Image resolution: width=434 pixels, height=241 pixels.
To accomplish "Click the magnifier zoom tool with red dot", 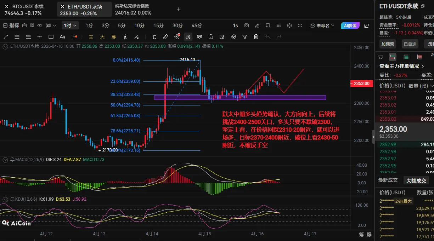I will tap(177, 37).
